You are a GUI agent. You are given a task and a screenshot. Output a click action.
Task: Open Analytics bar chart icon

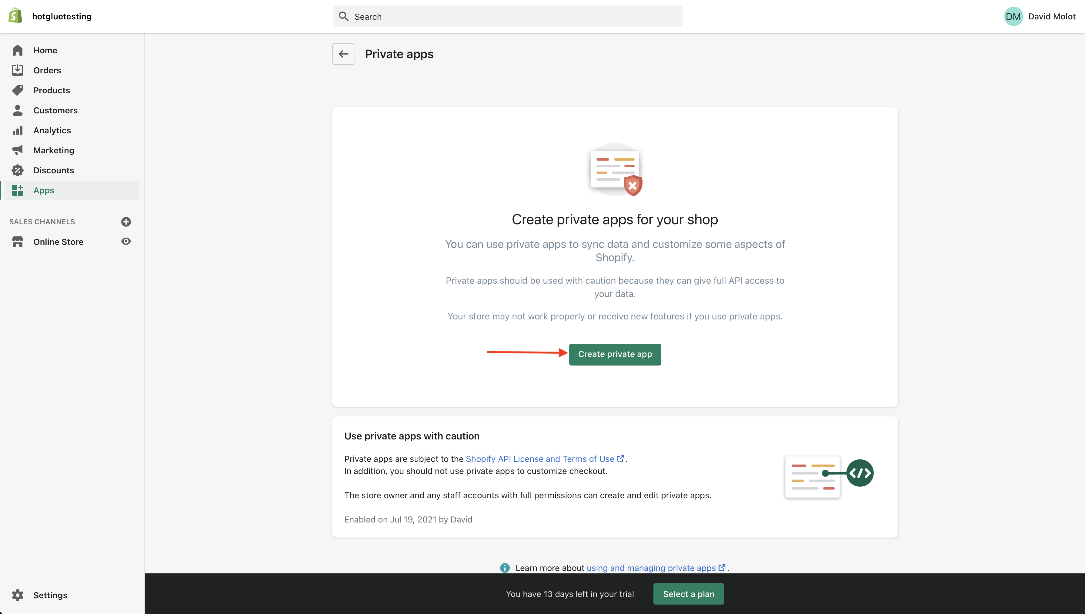click(18, 130)
